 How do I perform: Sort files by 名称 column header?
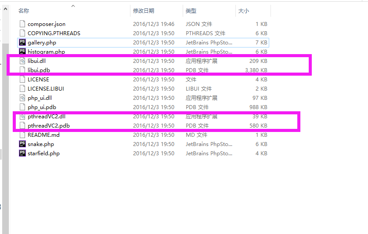click(24, 11)
